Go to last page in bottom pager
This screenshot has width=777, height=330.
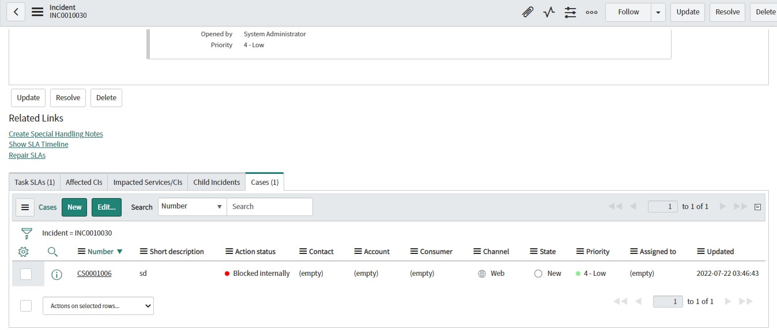(x=746, y=301)
